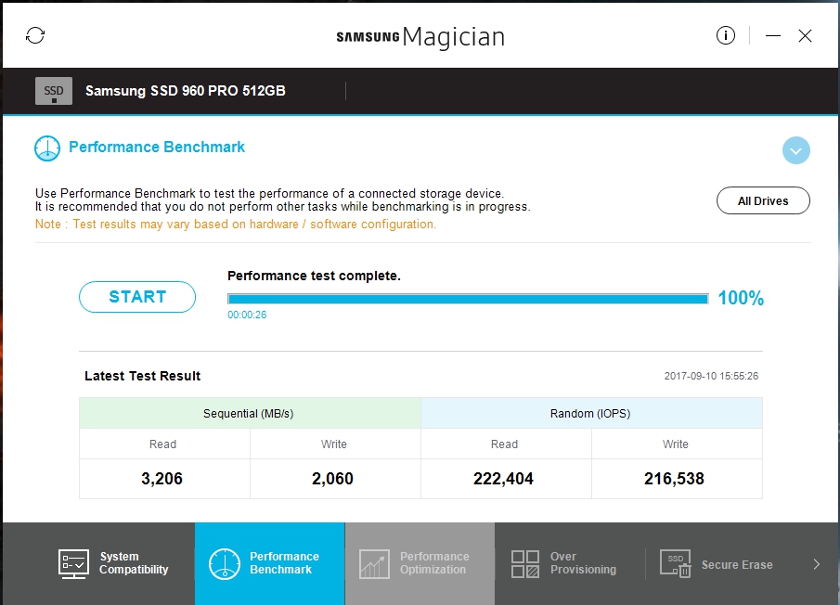
Task: Click the Performance Optimization chart icon
Action: 374,564
